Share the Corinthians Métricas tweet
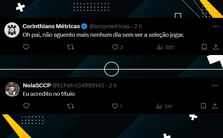223x138 pixels. pyautogui.click(x=216, y=47)
